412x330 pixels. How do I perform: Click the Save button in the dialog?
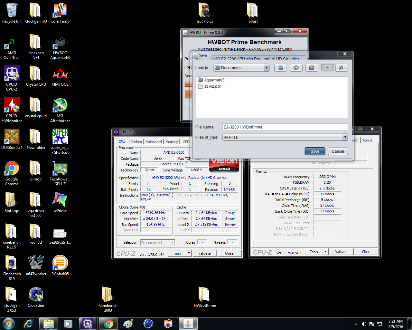[x=315, y=151]
